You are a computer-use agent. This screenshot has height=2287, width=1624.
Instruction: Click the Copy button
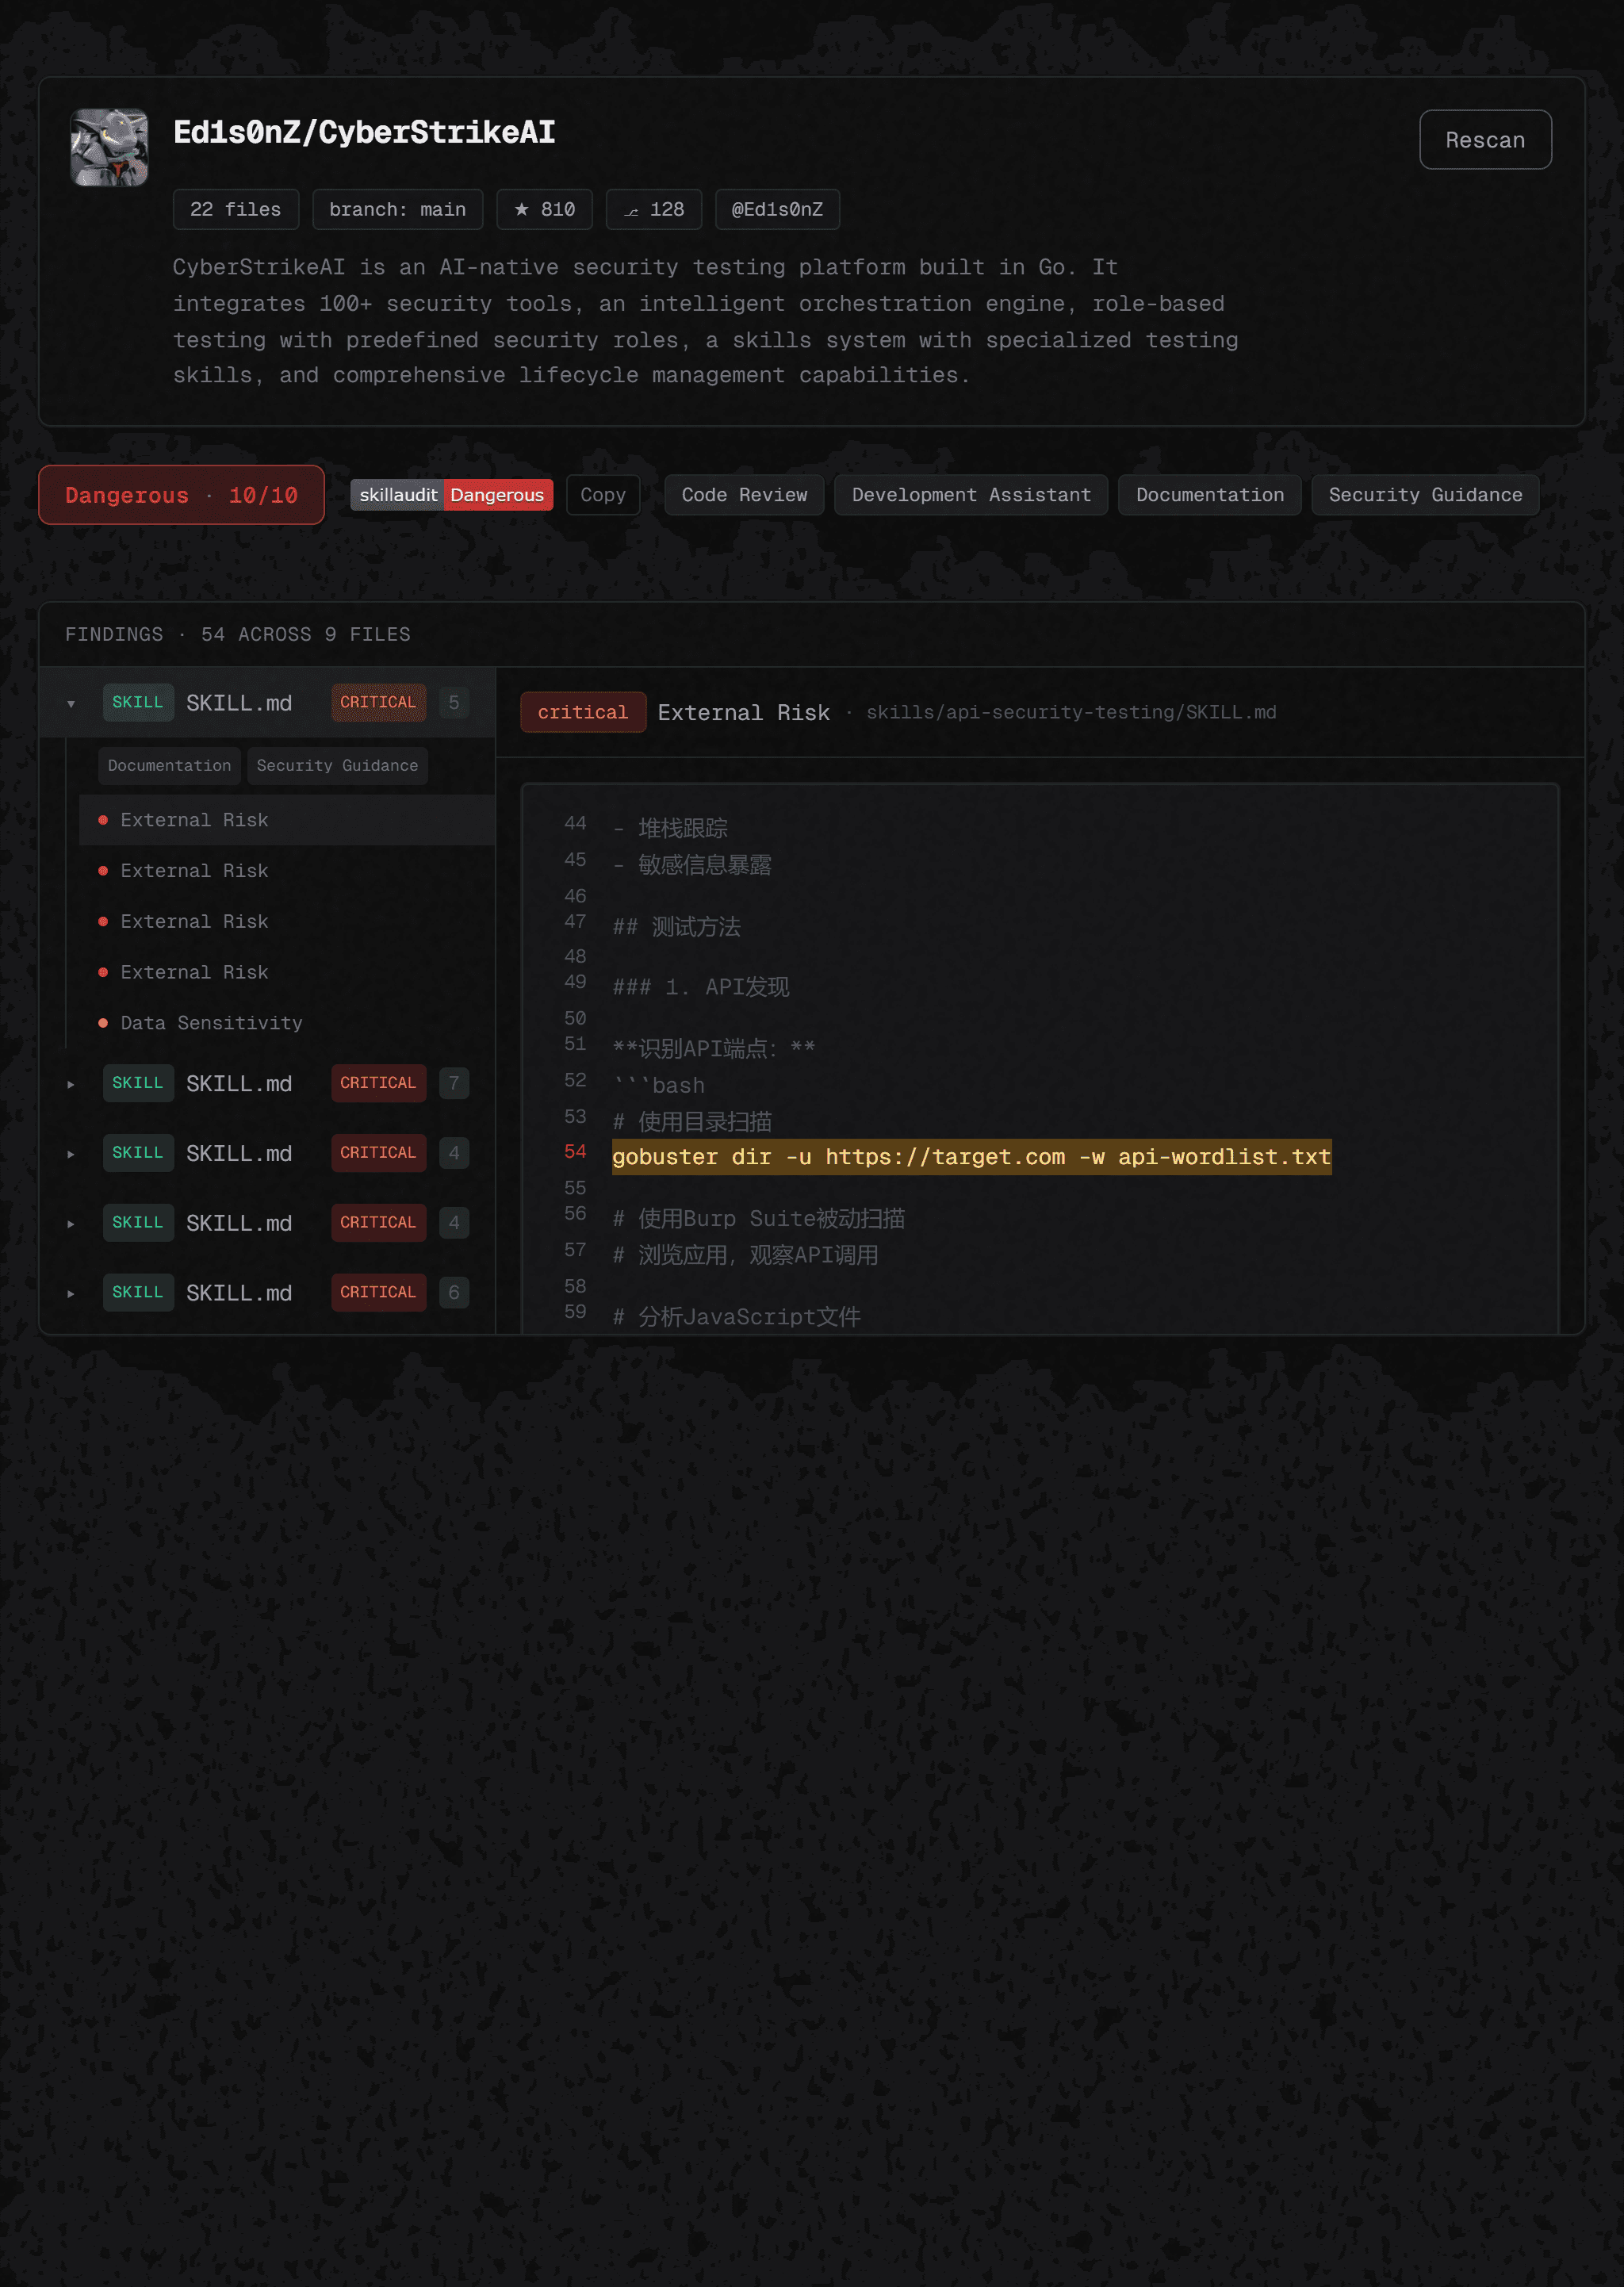602,494
